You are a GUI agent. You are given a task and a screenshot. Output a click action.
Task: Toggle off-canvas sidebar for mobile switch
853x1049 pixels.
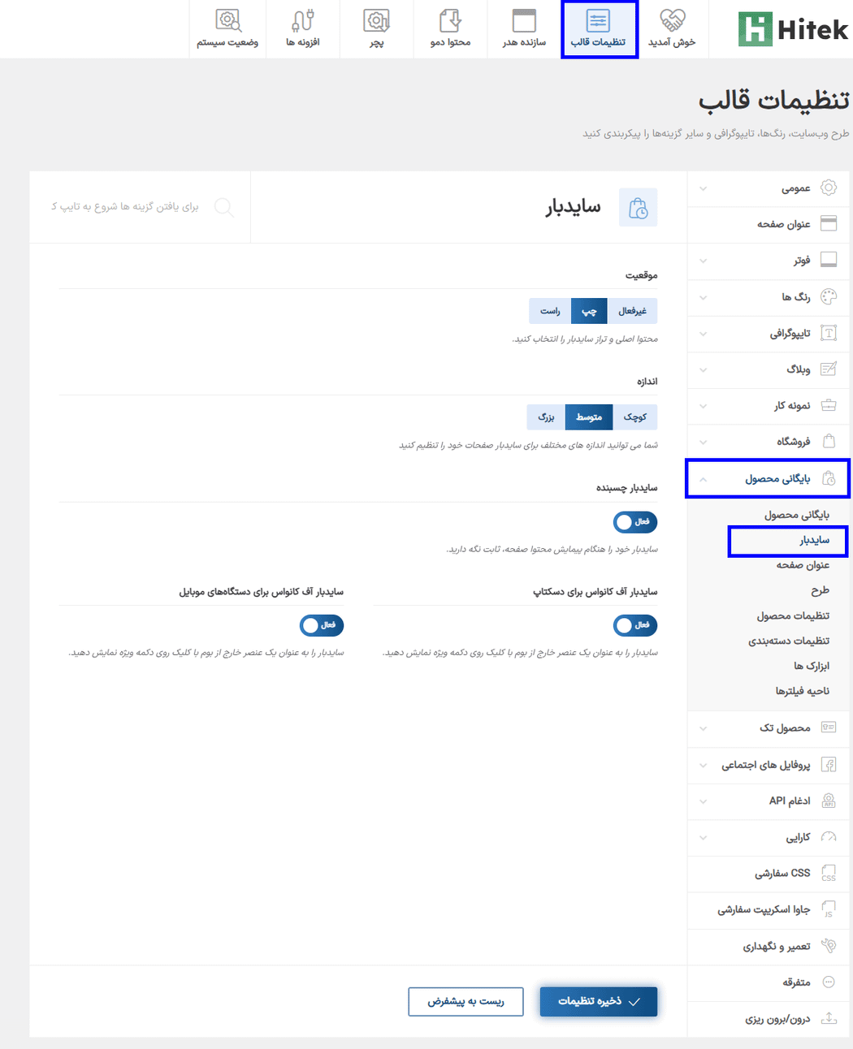pyautogui.click(x=322, y=625)
